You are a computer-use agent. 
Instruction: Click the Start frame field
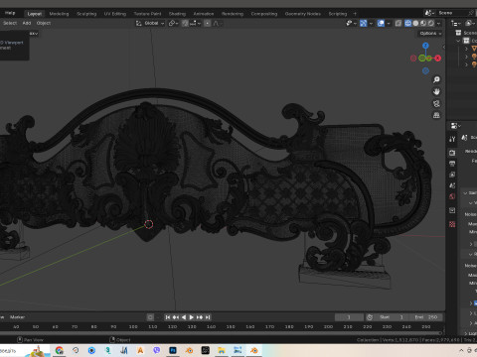click(x=392, y=317)
